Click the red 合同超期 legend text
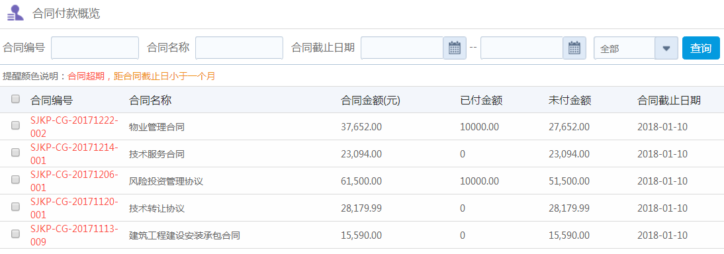724x254 pixels. click(86, 76)
